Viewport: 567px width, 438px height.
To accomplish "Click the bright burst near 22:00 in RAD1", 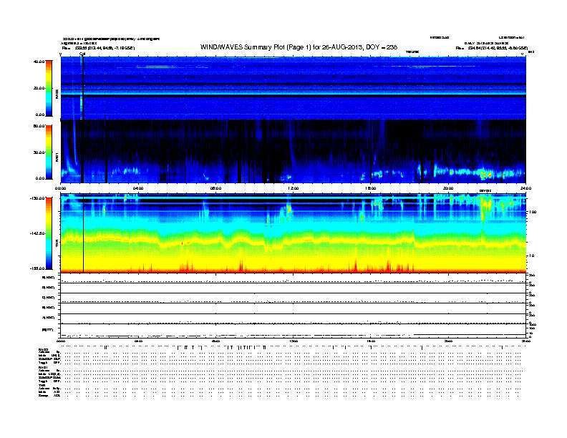I will (x=485, y=174).
